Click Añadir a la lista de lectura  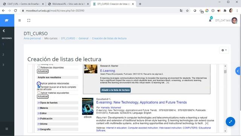coord(116,90)
